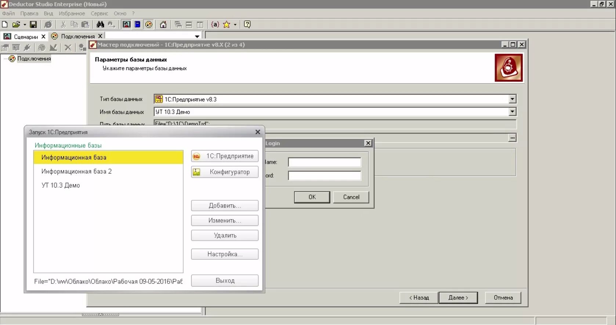Click the delete X icon in Connections toolbar
Image resolution: width=616 pixels, height=325 pixels.
(x=68, y=47)
